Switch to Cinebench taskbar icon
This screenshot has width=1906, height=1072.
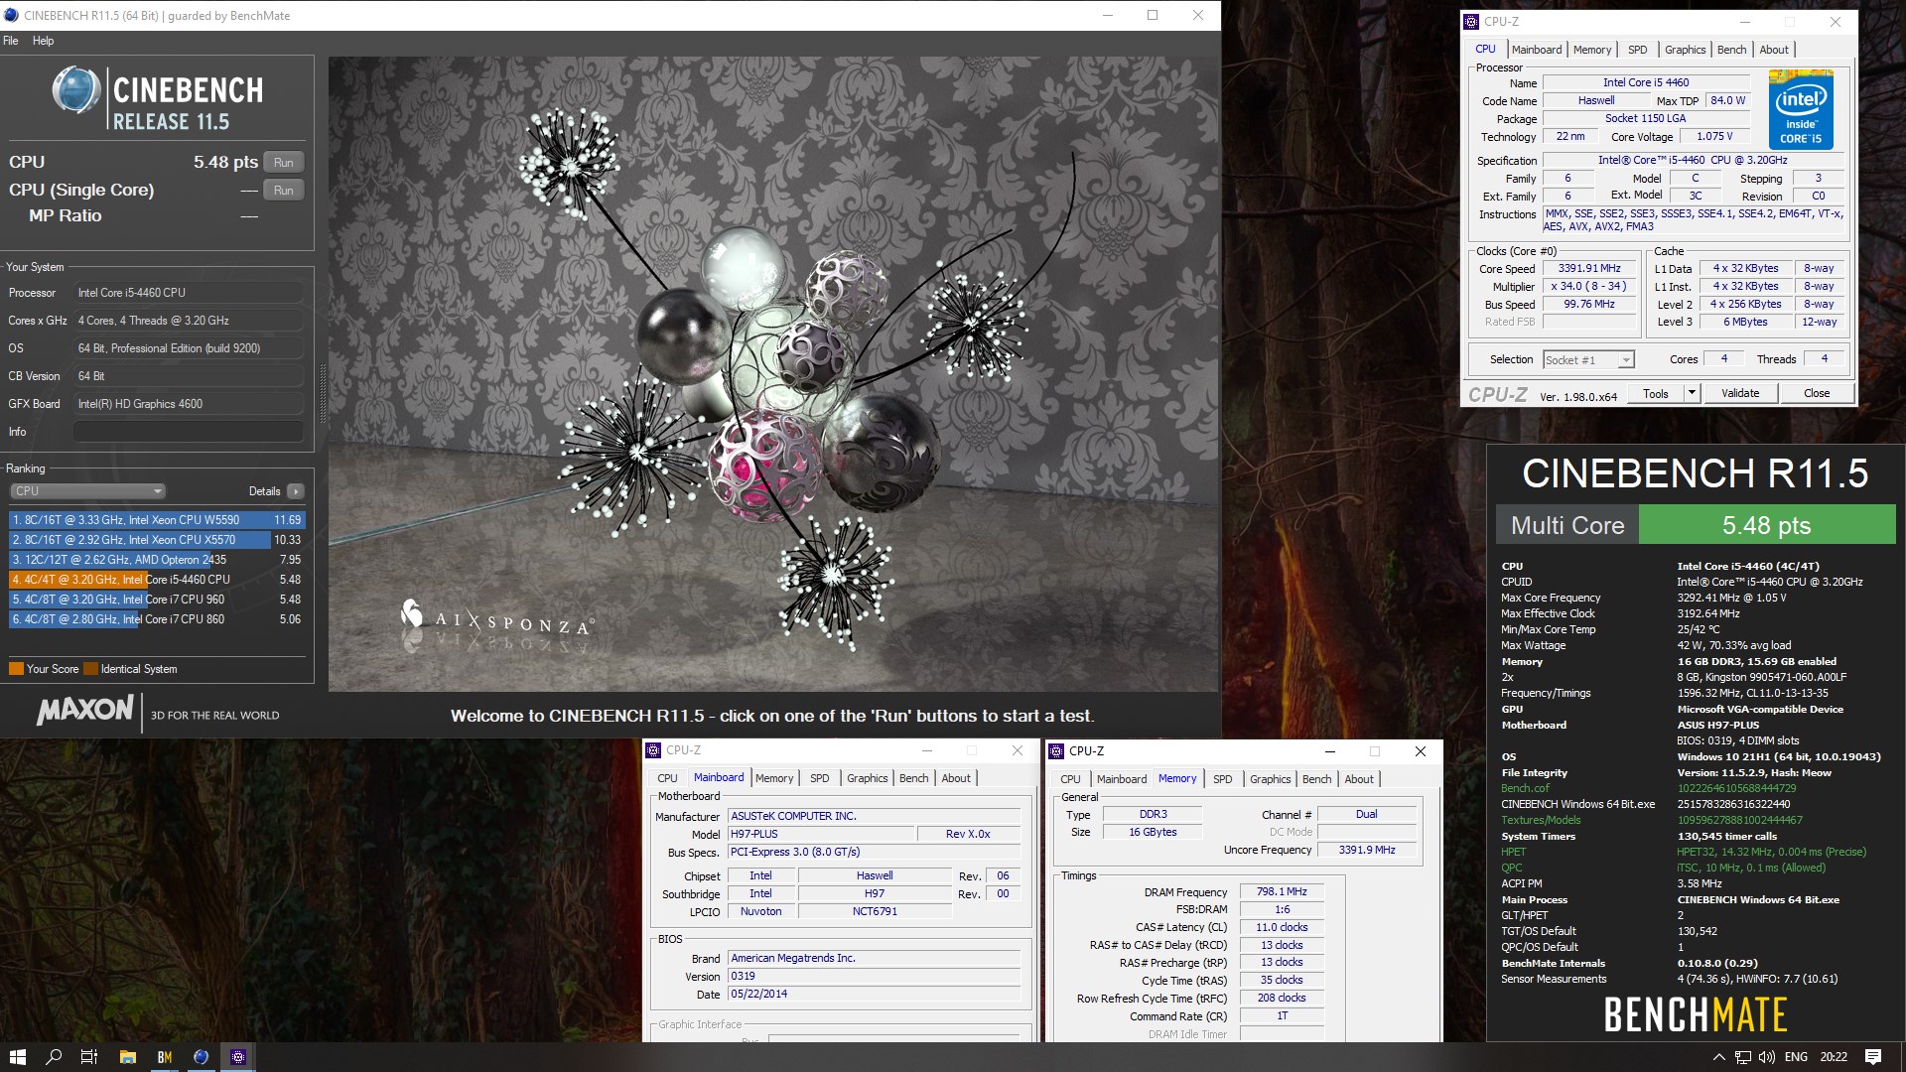coord(201,1057)
